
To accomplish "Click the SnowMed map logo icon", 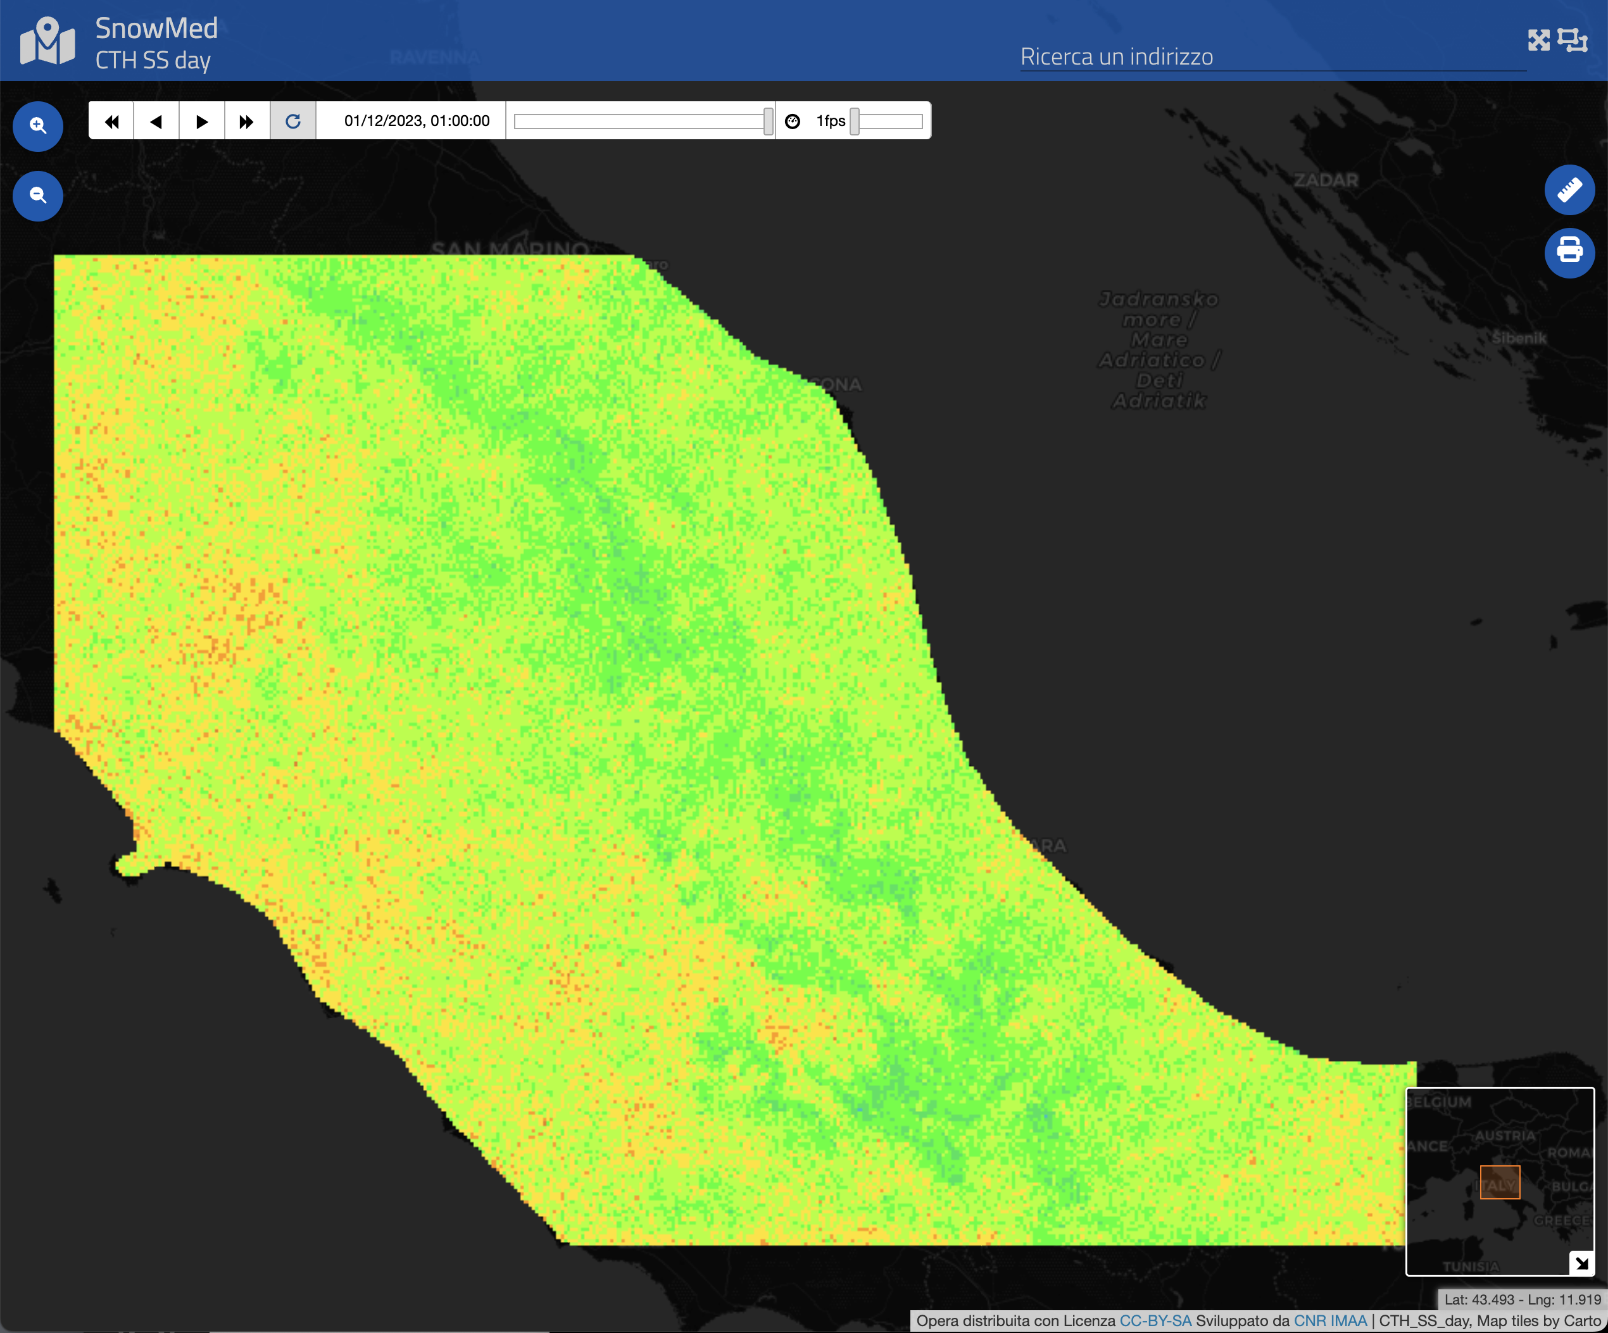I will (47, 41).
